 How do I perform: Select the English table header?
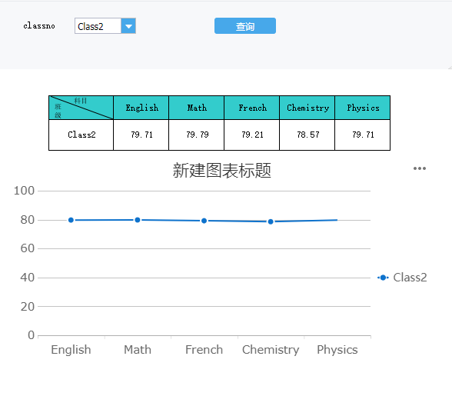(141, 108)
